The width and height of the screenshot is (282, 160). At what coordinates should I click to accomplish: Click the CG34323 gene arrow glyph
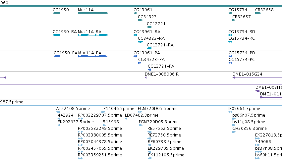(x=140, y=20)
